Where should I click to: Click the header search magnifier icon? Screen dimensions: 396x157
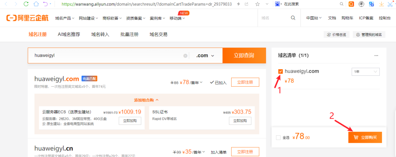coord(293,18)
